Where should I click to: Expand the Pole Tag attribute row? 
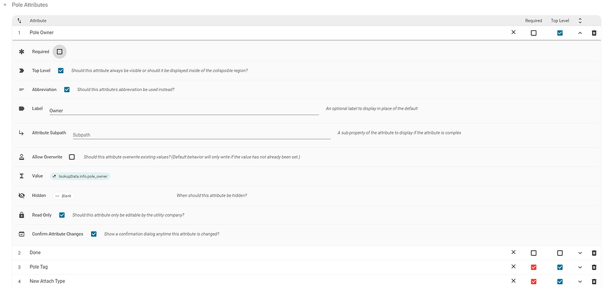[580, 267]
